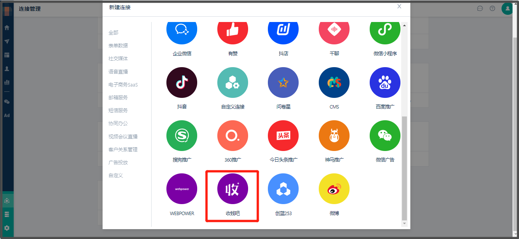The image size is (519, 239).
Task: Click the 收钱吧 label text
Action: (233, 213)
